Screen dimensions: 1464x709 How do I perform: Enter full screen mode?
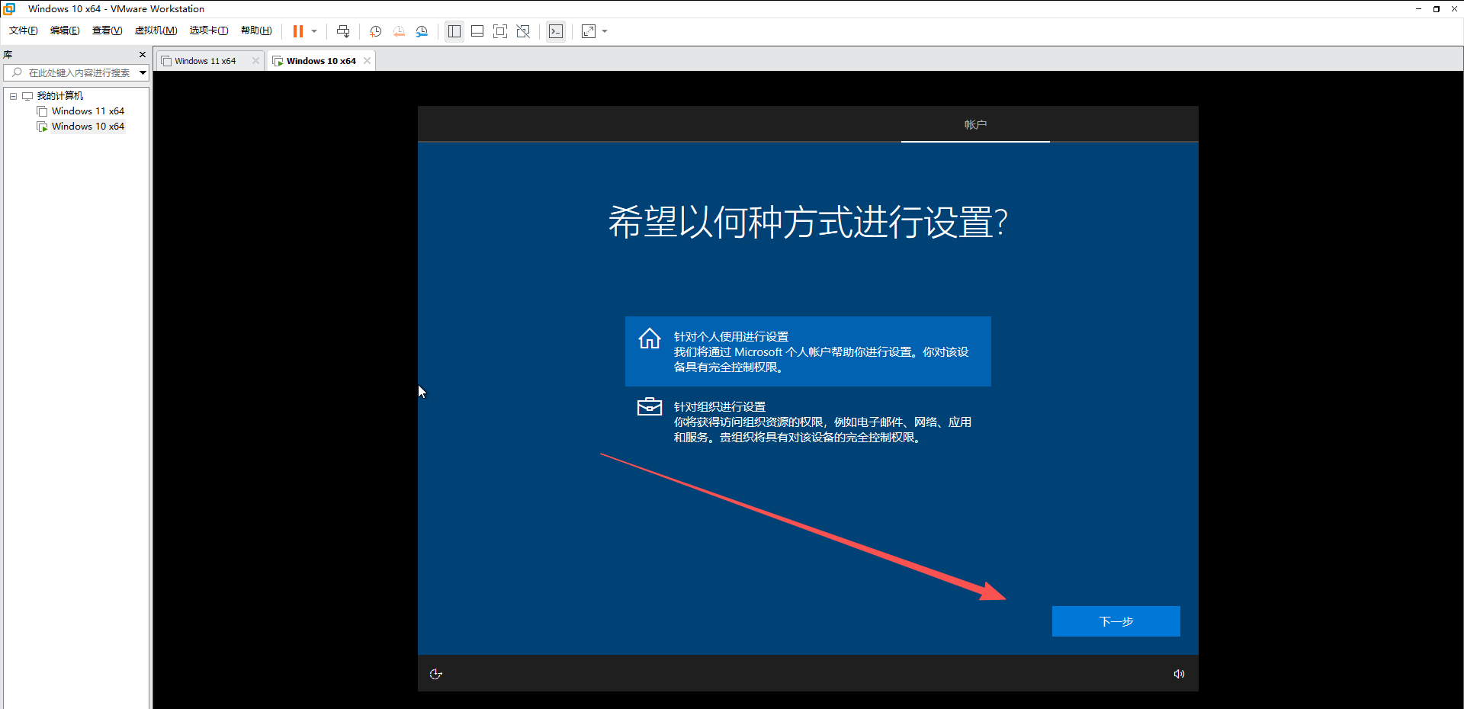click(x=500, y=31)
